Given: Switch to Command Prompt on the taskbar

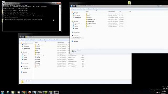Looking at the screenshot, I should [57, 92].
